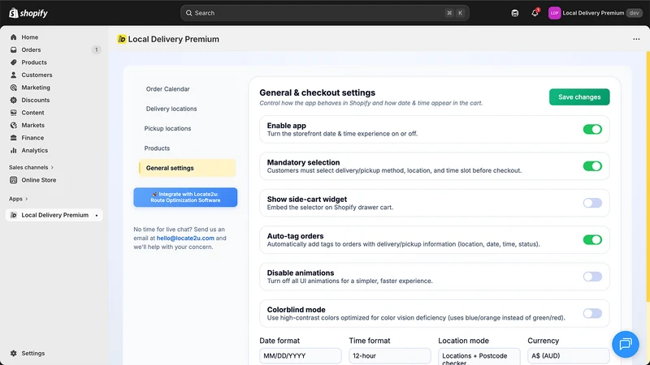Go to Delivery locations
This screenshot has height=365, width=650.
click(171, 109)
